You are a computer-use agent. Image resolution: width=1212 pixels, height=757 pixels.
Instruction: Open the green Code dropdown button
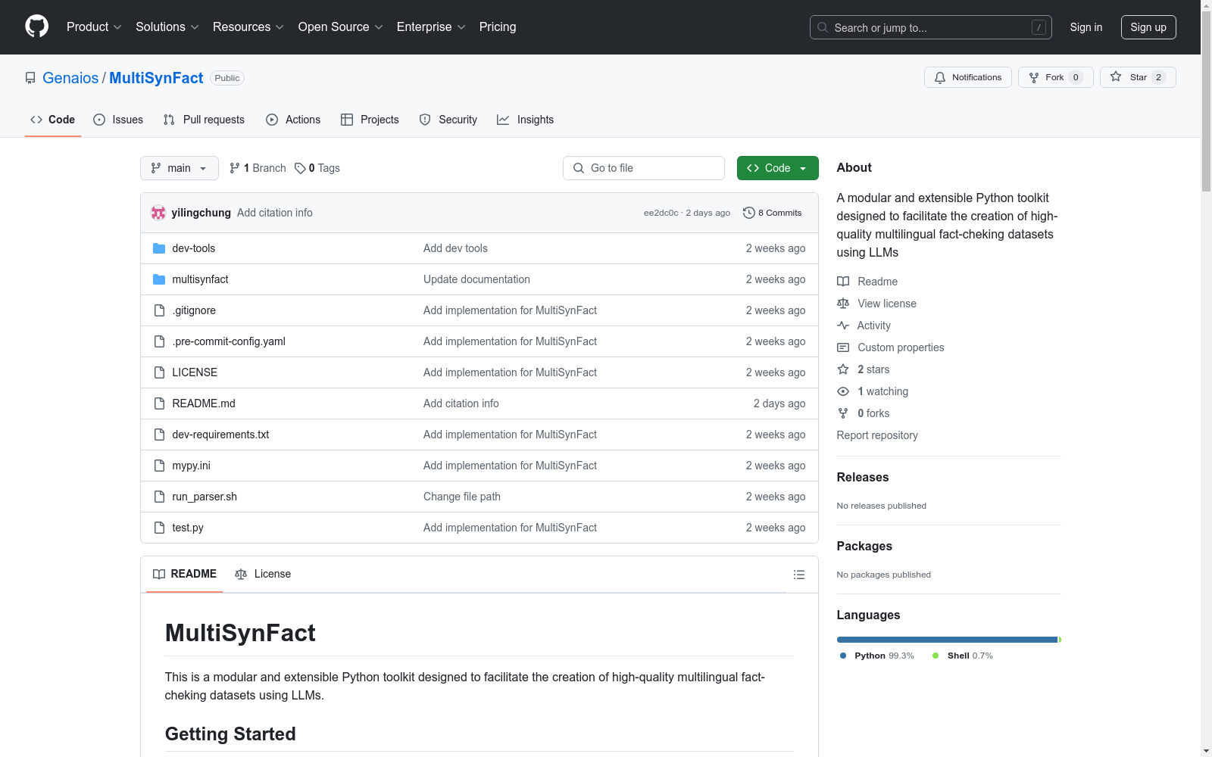point(778,168)
